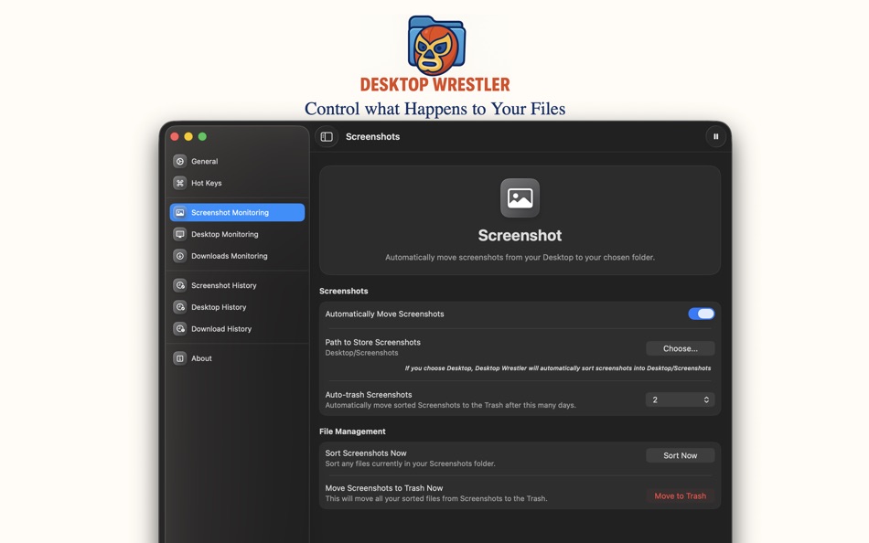Click the Desktop Monitoring display icon
Image resolution: width=869 pixels, height=543 pixels.
point(179,234)
